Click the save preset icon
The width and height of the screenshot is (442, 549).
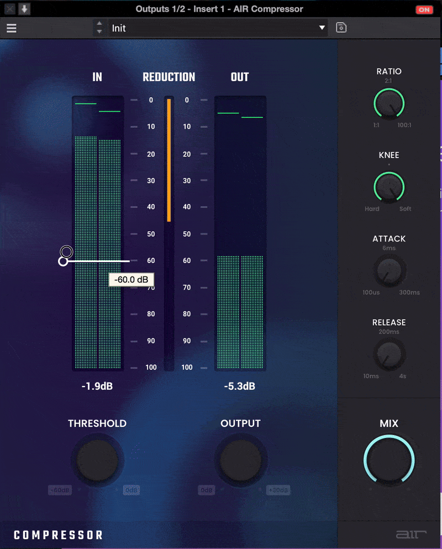(341, 27)
